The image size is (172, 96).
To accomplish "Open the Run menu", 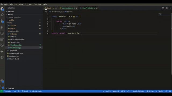I will pyautogui.click(x=30, y=4).
